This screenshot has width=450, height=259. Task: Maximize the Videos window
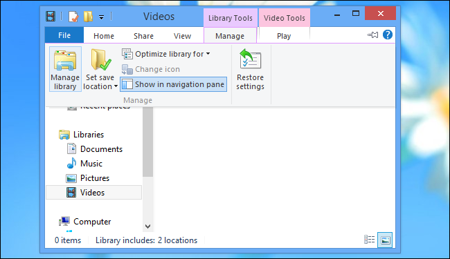click(x=356, y=13)
